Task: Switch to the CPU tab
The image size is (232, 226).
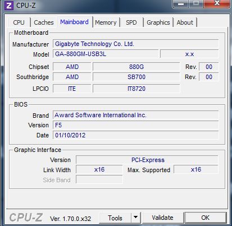Action: (x=19, y=22)
